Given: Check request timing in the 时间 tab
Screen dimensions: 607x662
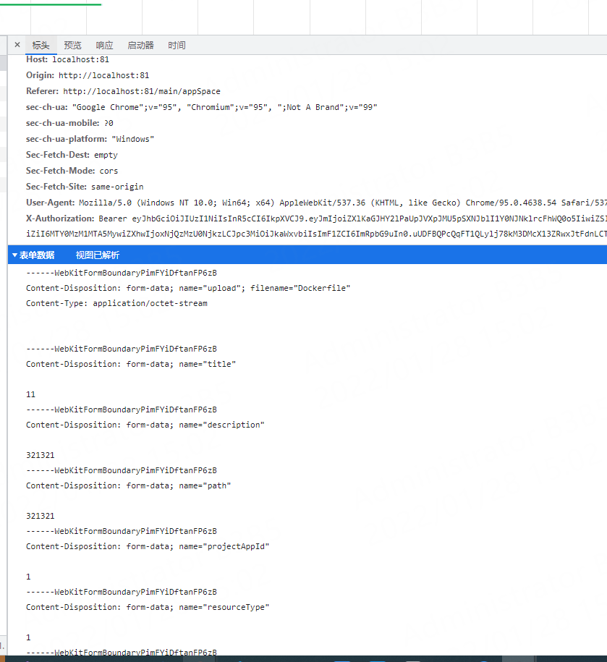Looking at the screenshot, I should point(177,44).
